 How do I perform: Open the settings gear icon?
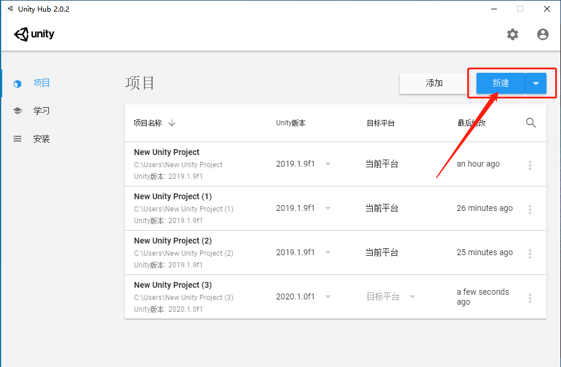click(x=512, y=34)
